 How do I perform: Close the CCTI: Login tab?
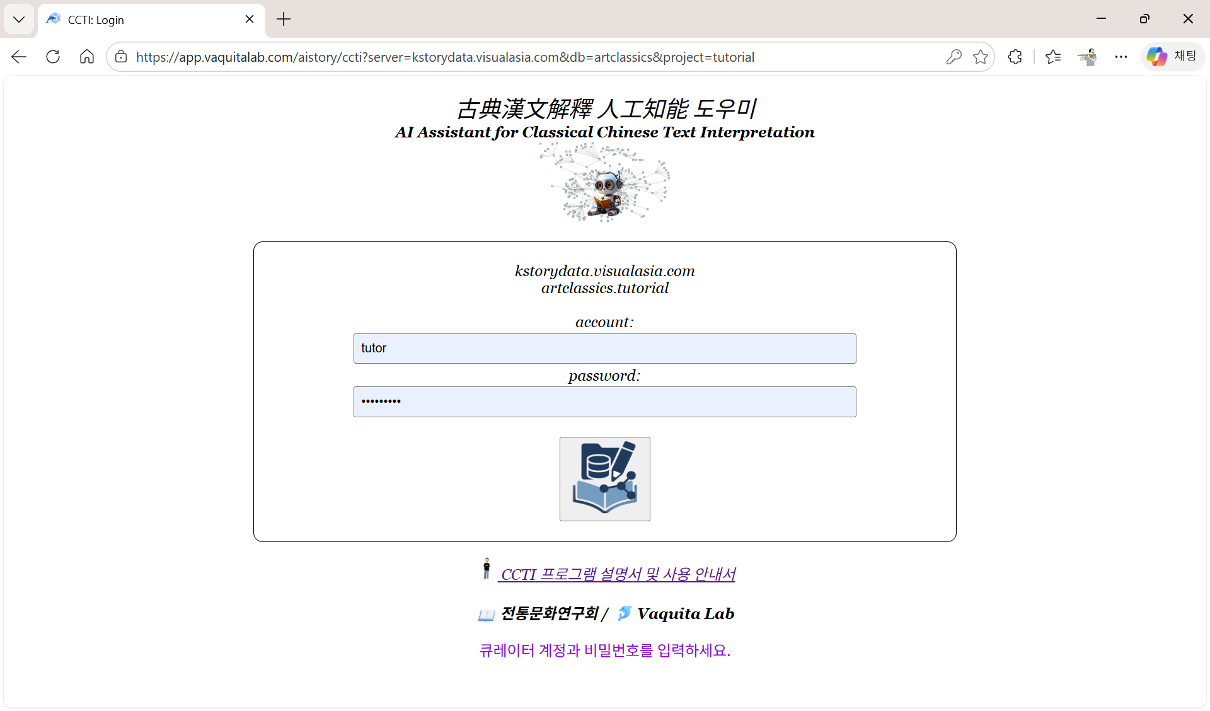click(x=250, y=20)
